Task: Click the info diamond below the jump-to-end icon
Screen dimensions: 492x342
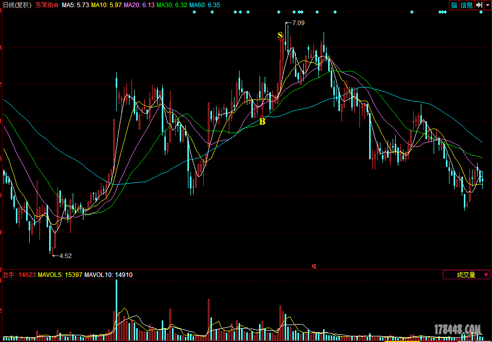Action: tap(481, 12)
